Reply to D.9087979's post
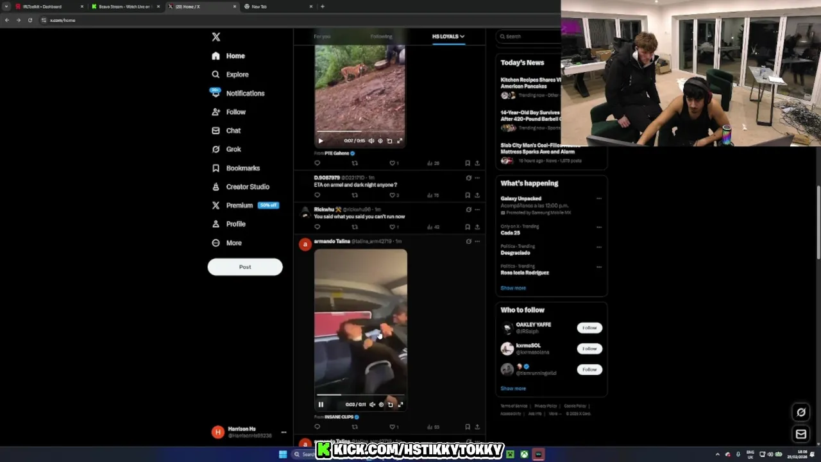This screenshot has width=821, height=462. point(317,195)
